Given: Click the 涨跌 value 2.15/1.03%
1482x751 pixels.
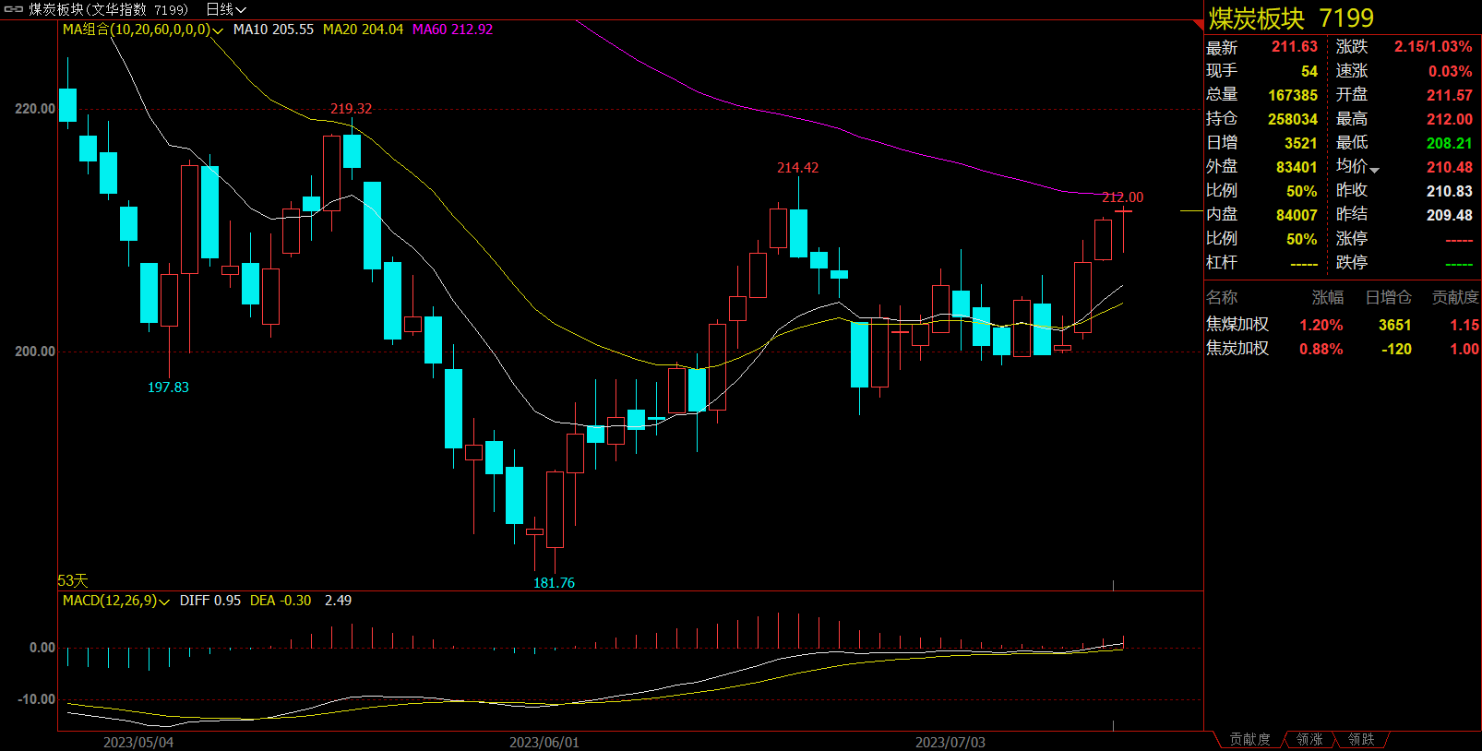Looking at the screenshot, I should point(1433,47).
